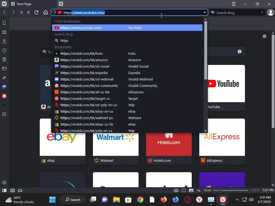
Task: Select the Start Page tab
Action: point(32,4)
